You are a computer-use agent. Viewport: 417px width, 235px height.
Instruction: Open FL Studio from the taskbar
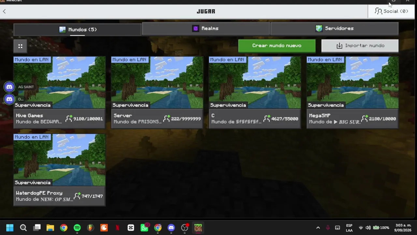(x=91, y=227)
